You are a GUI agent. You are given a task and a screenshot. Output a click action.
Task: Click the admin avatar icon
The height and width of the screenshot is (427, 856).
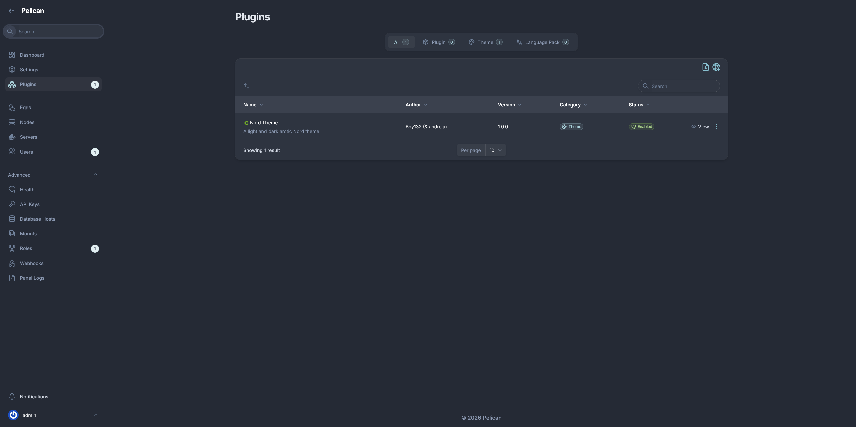point(13,415)
